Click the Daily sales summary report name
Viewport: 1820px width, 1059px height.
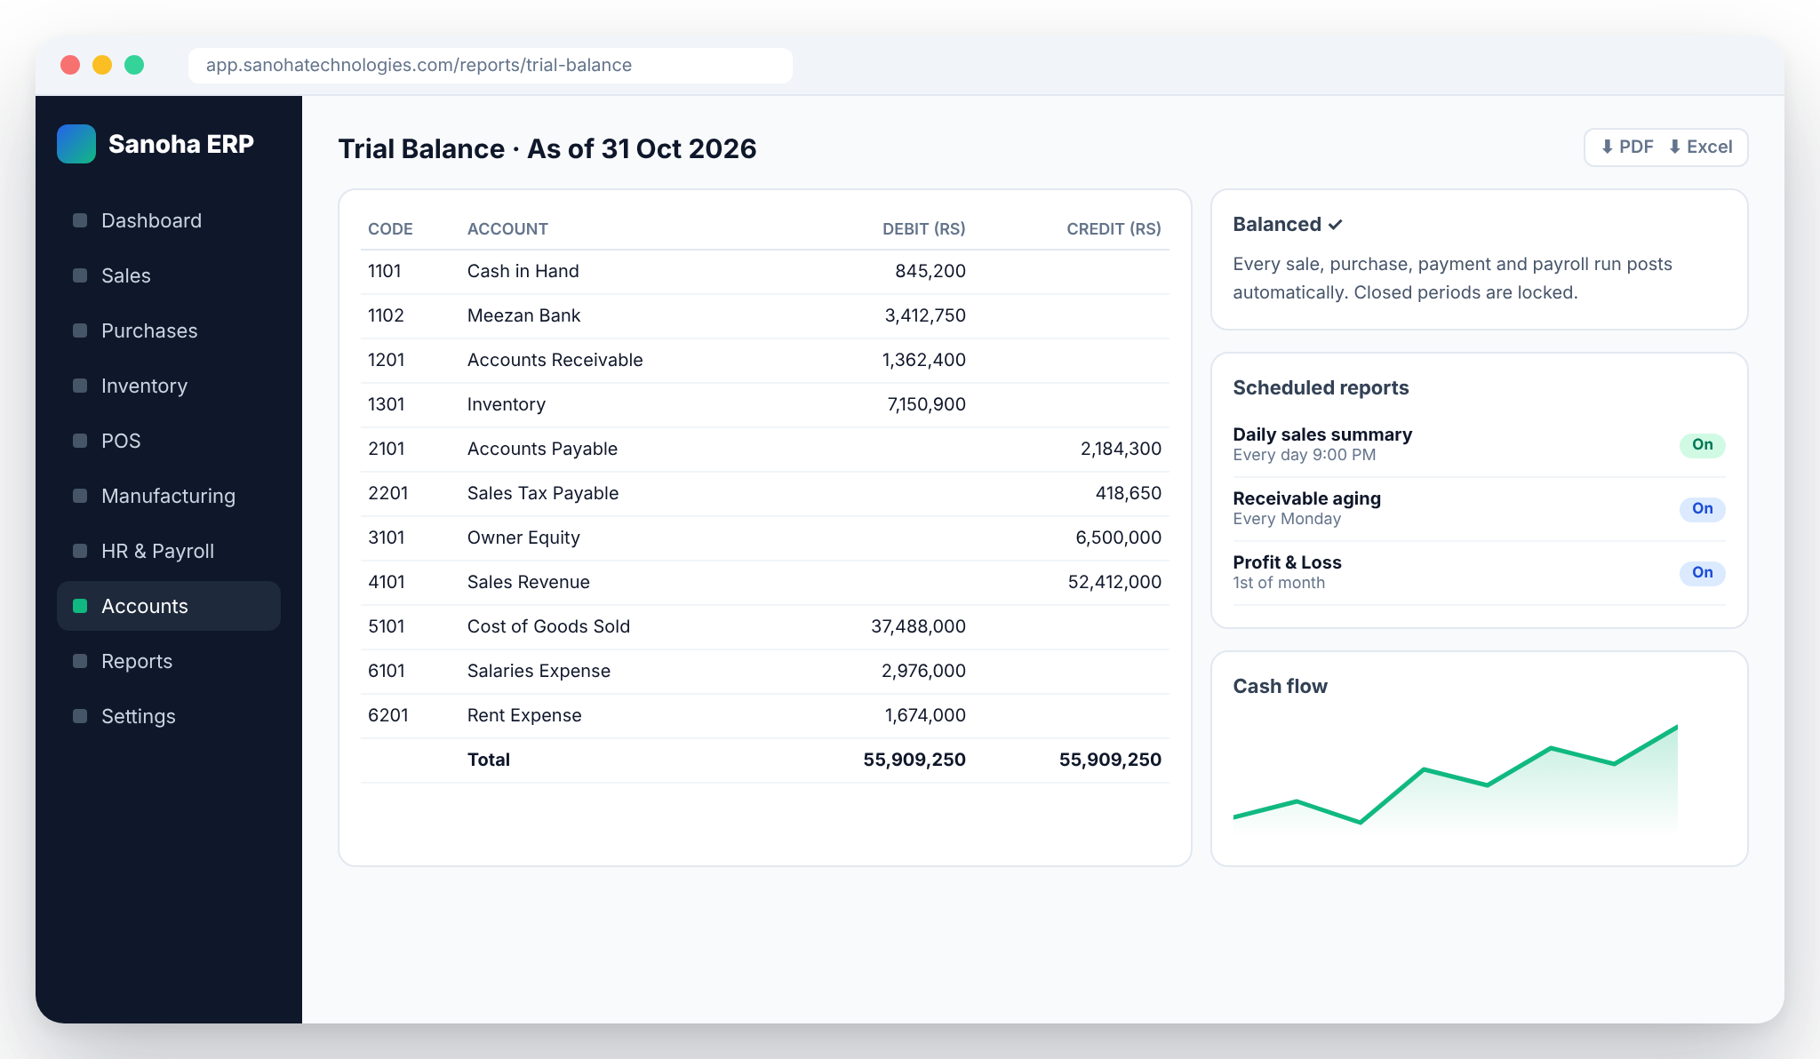point(1322,434)
